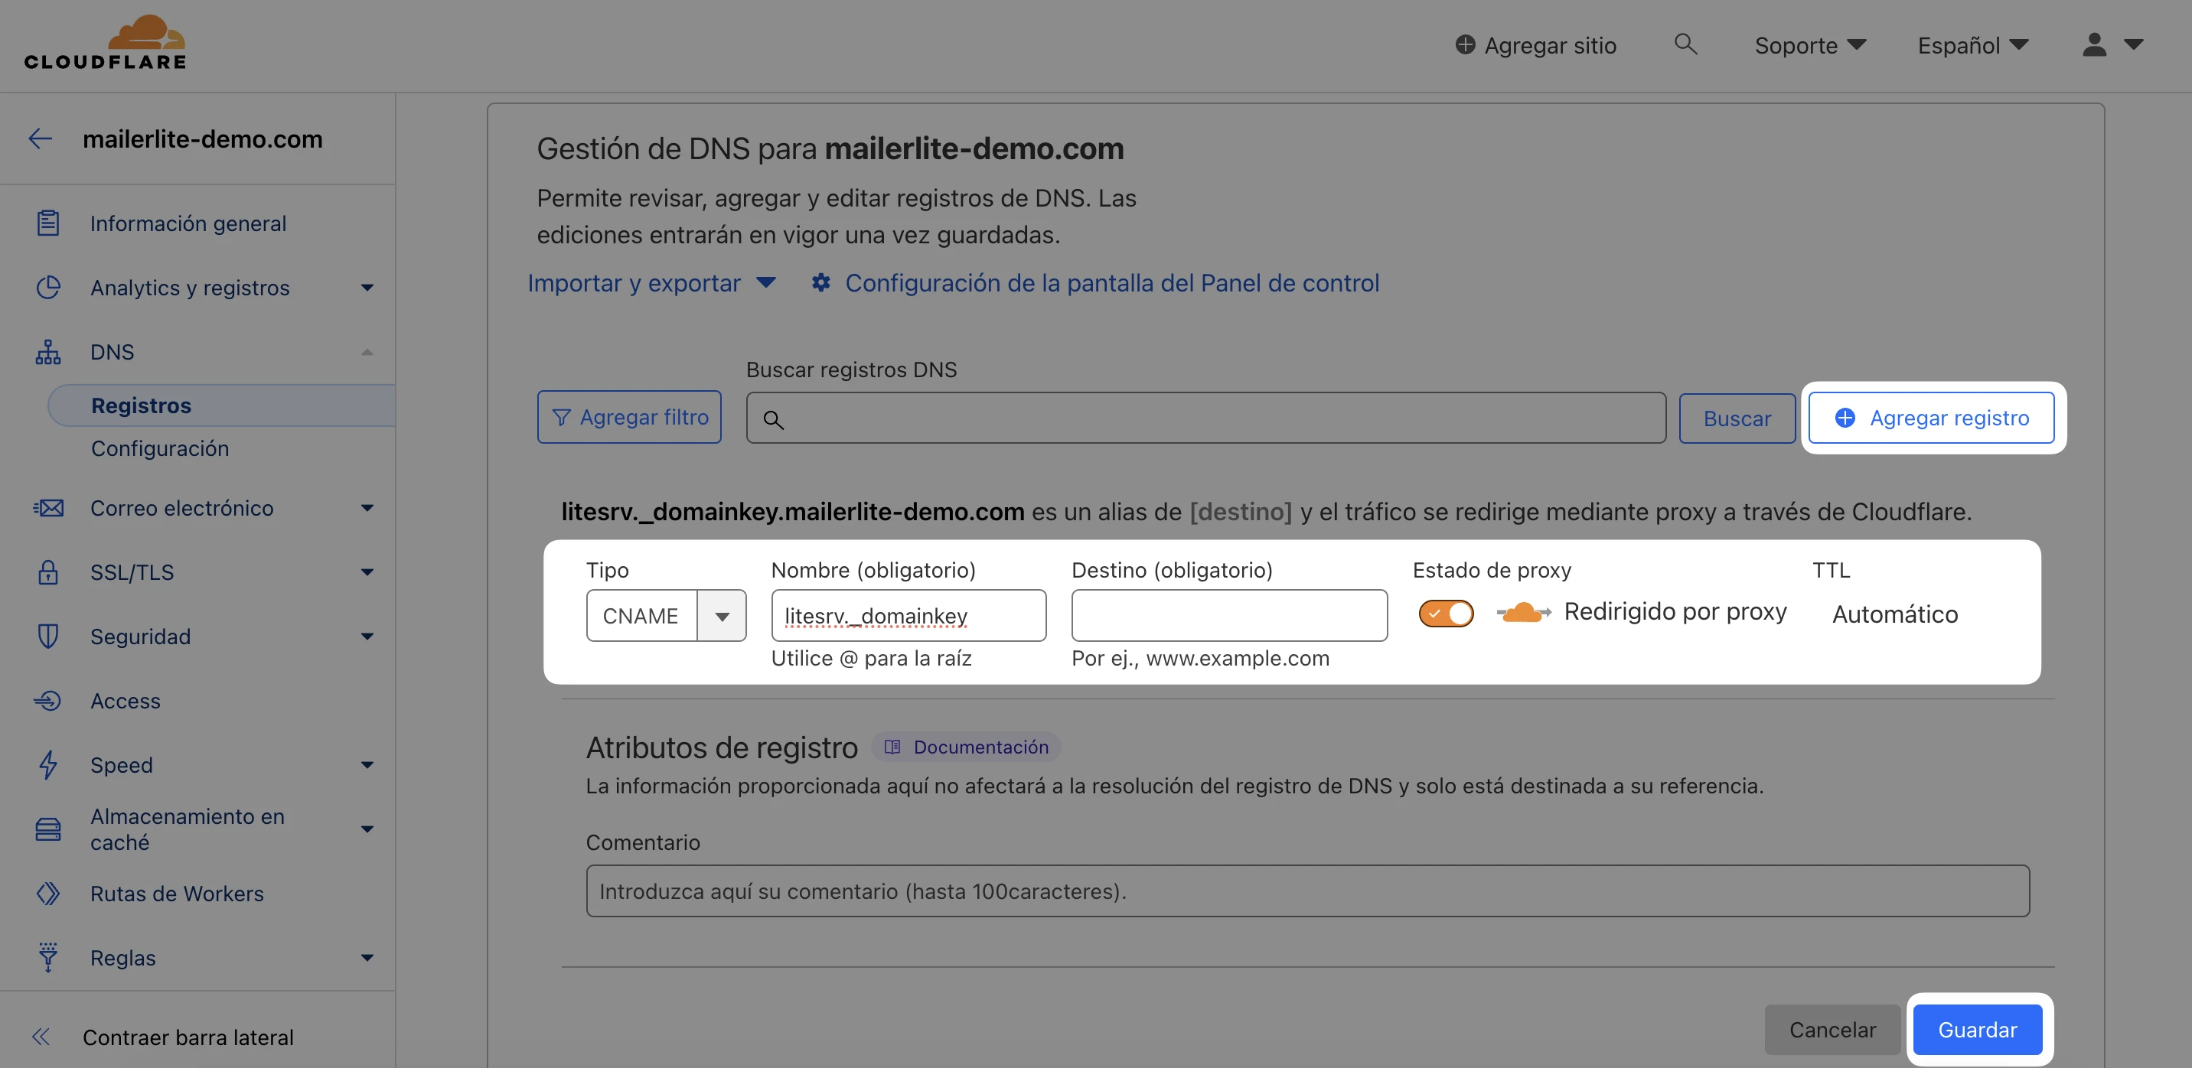Viewport: 2192px width, 1068px height.
Task: Click the settings gear for Panel de control
Action: tap(820, 283)
